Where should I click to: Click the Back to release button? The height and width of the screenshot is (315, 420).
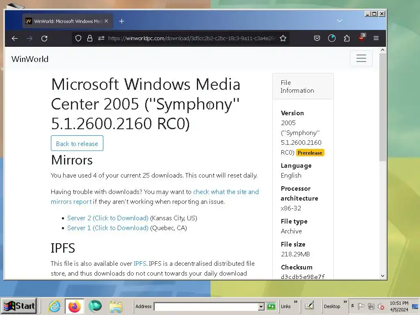[x=77, y=143]
